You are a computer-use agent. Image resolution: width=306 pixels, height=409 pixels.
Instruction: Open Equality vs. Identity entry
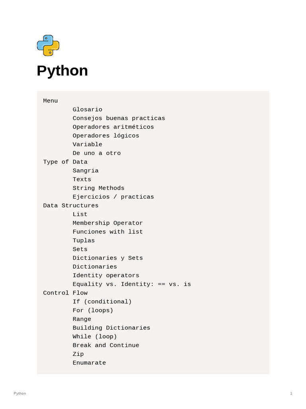tap(131, 284)
